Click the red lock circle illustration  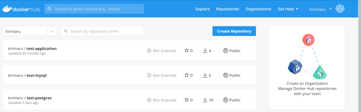pyautogui.click(x=308, y=40)
